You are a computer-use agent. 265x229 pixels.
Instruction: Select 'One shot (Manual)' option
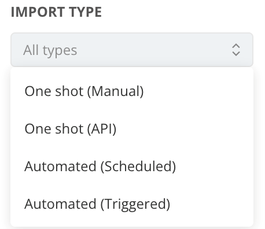point(132,91)
